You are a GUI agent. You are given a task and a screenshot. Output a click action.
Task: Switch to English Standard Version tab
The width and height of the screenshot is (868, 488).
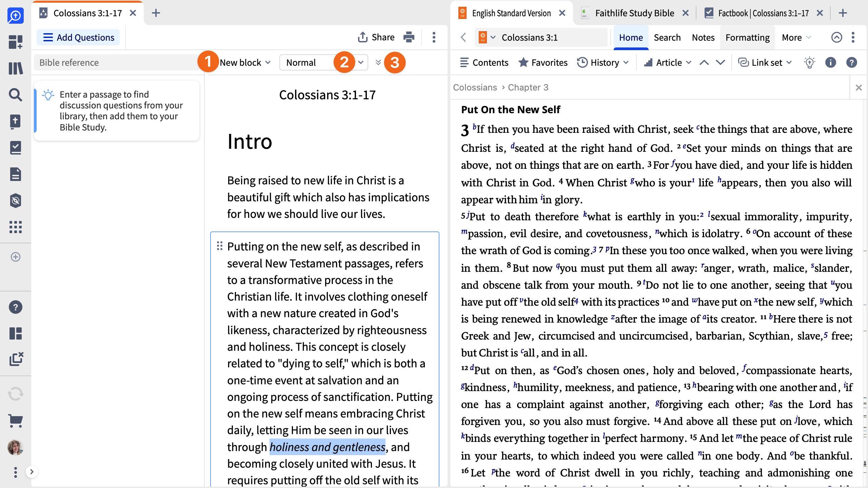click(x=511, y=13)
